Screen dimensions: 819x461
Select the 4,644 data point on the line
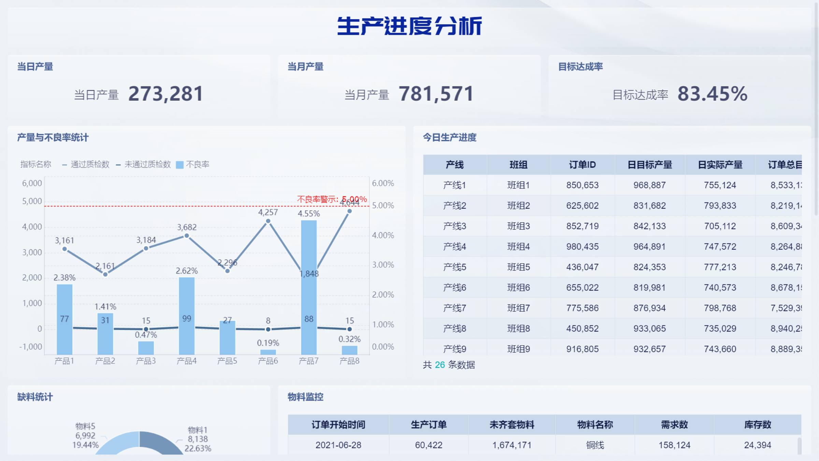(349, 212)
